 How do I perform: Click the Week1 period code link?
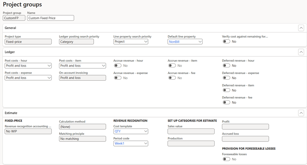tap(119, 143)
